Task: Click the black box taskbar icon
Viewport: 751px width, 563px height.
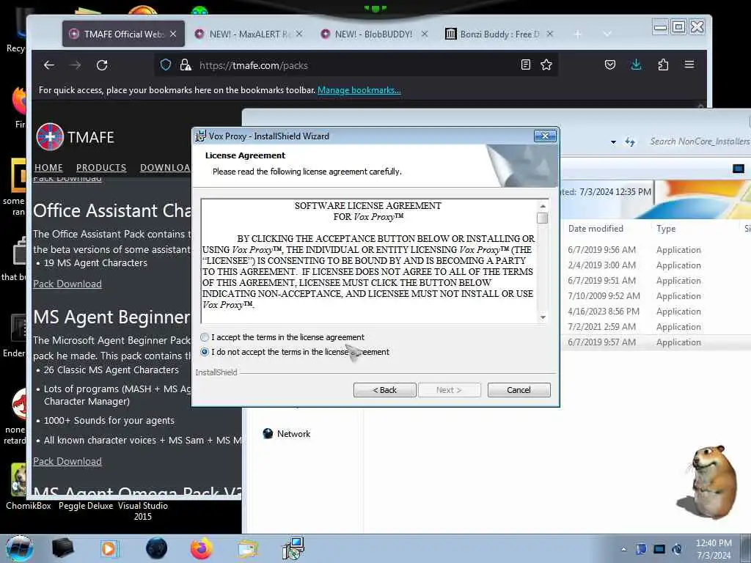Action: (x=63, y=548)
